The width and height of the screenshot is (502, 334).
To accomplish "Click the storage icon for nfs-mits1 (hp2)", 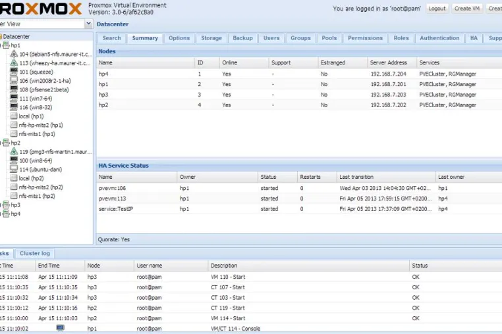I will [x=14, y=196].
